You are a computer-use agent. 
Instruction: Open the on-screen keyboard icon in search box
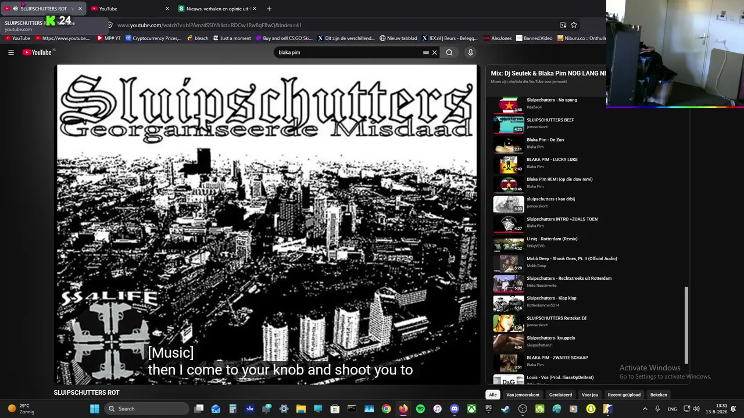(x=425, y=52)
